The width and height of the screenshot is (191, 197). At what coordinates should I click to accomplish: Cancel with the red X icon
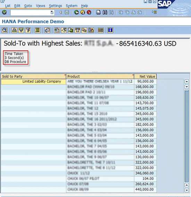coord(89,12)
